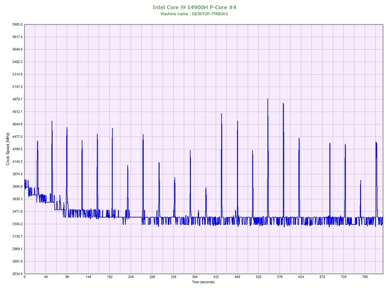Click the 0 tick on the time axis
The height and width of the screenshot is (292, 389).
[24, 277]
